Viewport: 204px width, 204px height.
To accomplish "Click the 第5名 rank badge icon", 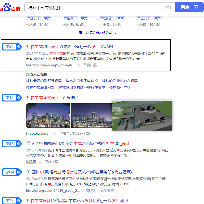I will pos(12,144).
